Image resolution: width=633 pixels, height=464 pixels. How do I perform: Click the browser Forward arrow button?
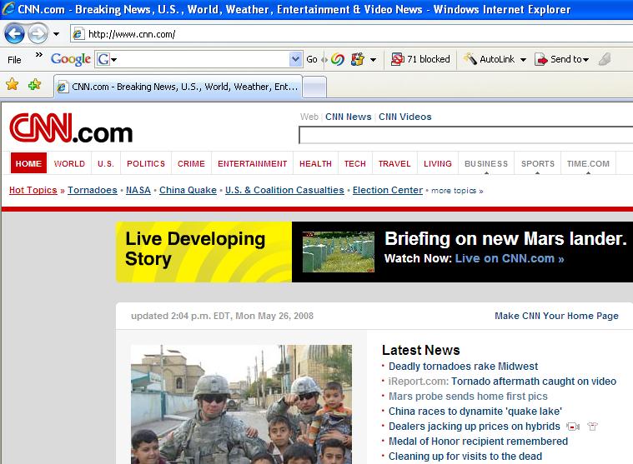[38, 34]
